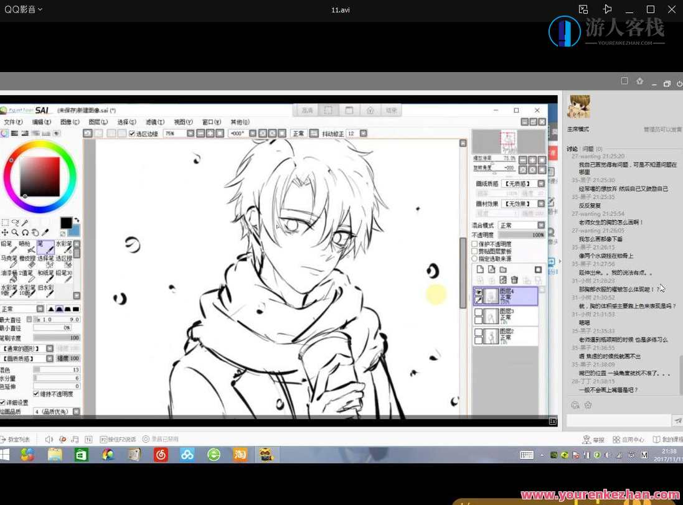
Task: Toggle 保护不透明度 checkbox in layer panel
Action: [474, 244]
